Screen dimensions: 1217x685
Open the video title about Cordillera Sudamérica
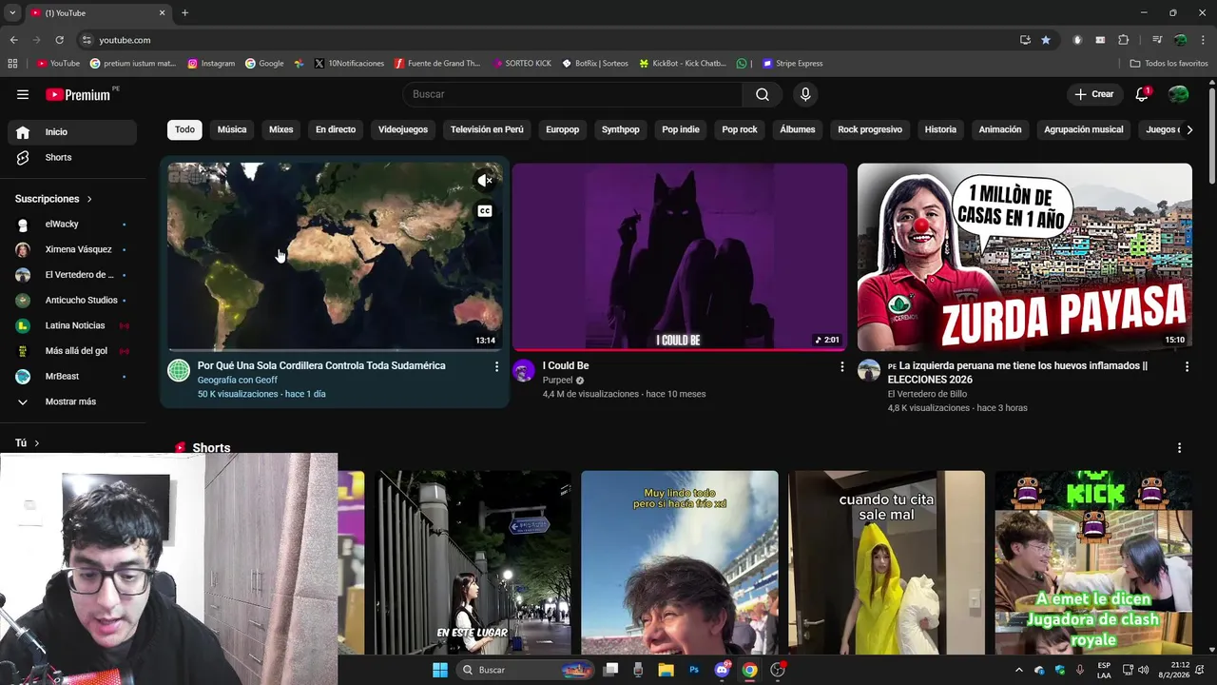coord(321,366)
